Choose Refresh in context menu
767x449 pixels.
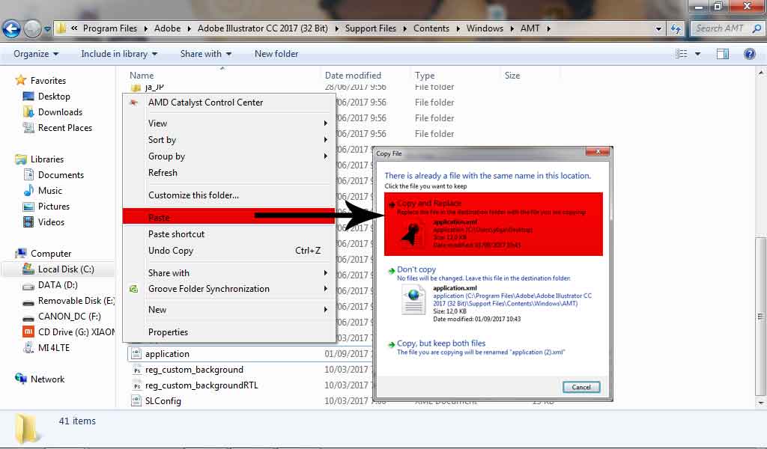pos(228,173)
